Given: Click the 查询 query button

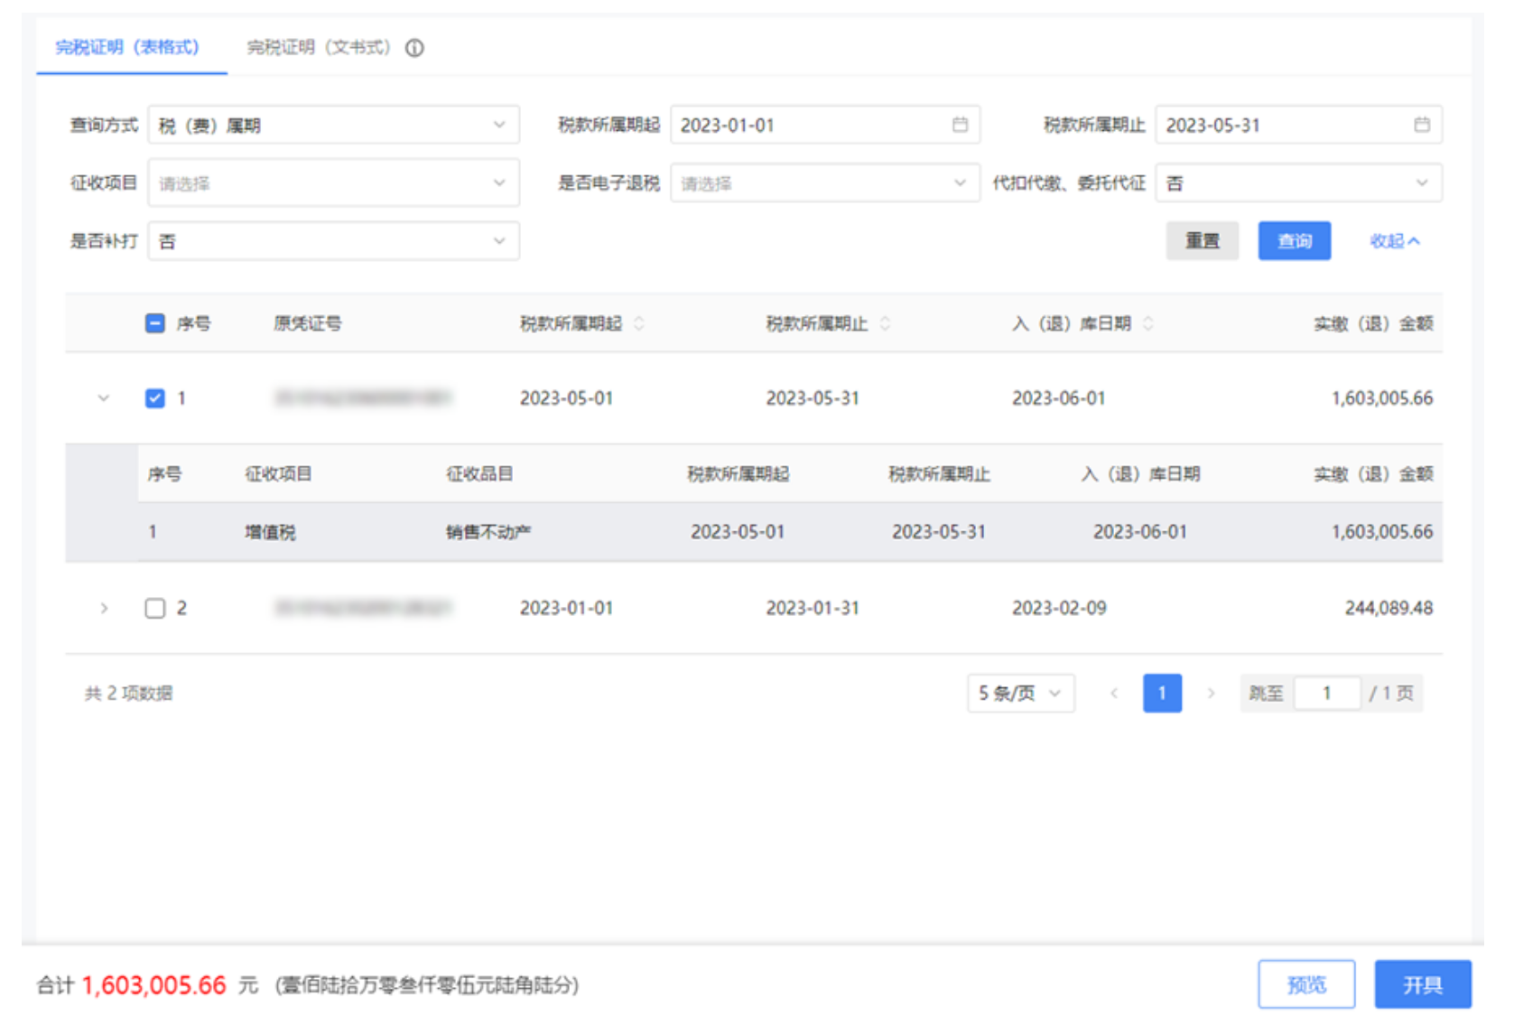Looking at the screenshot, I should 1294,240.
